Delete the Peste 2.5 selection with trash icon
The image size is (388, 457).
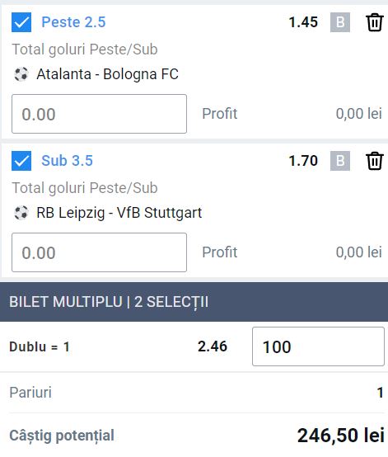[374, 22]
